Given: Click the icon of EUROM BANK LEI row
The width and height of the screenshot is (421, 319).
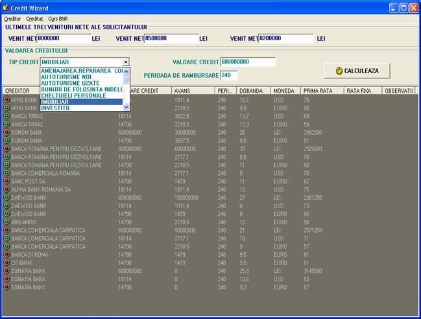Looking at the screenshot, I should coord(6,132).
